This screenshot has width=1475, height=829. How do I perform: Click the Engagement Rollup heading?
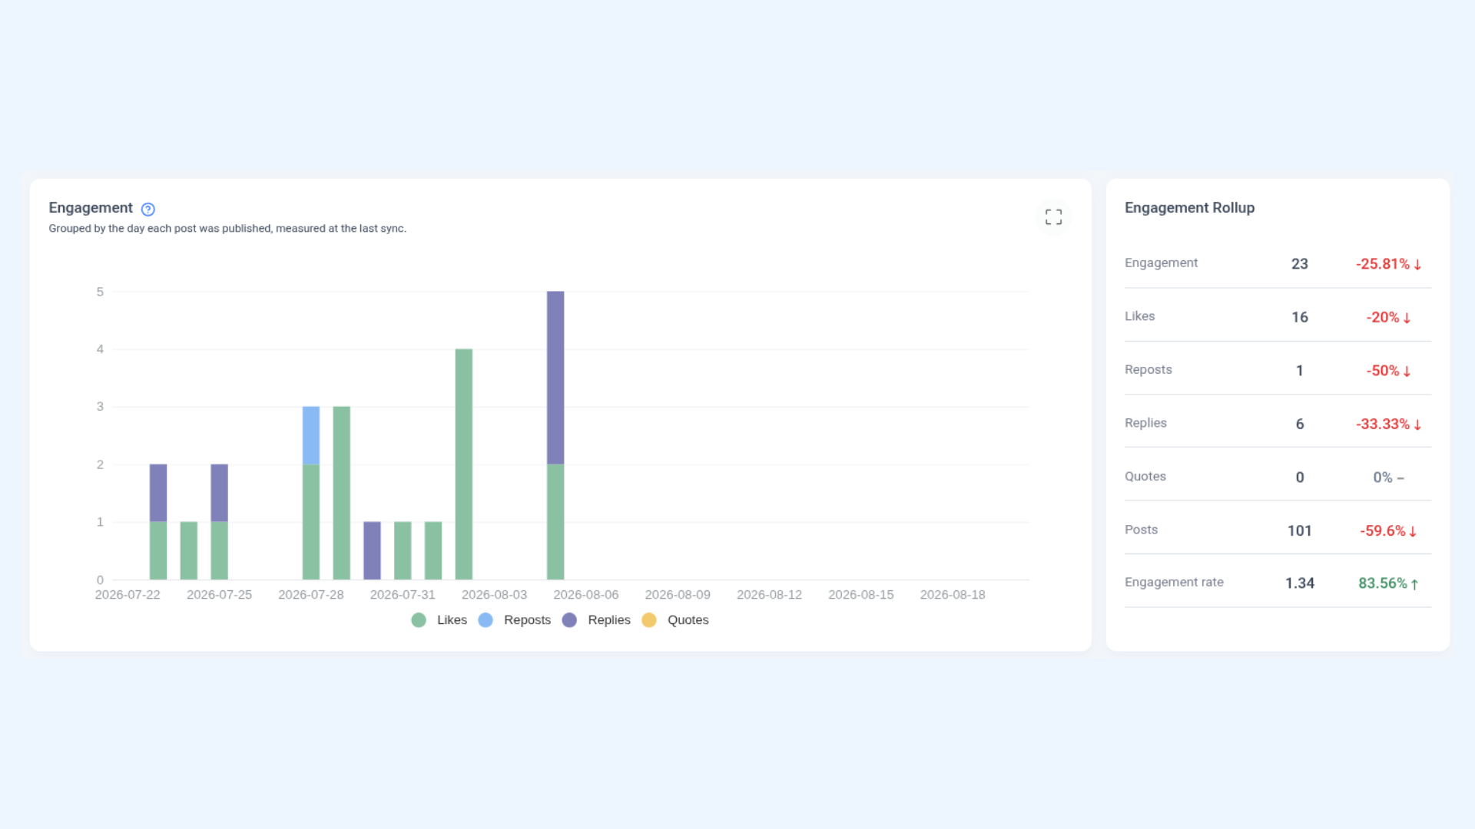[1189, 208]
